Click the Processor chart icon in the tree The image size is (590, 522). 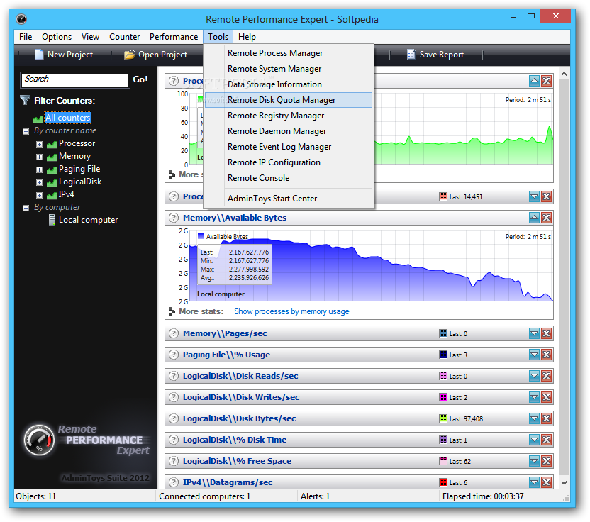coord(52,144)
